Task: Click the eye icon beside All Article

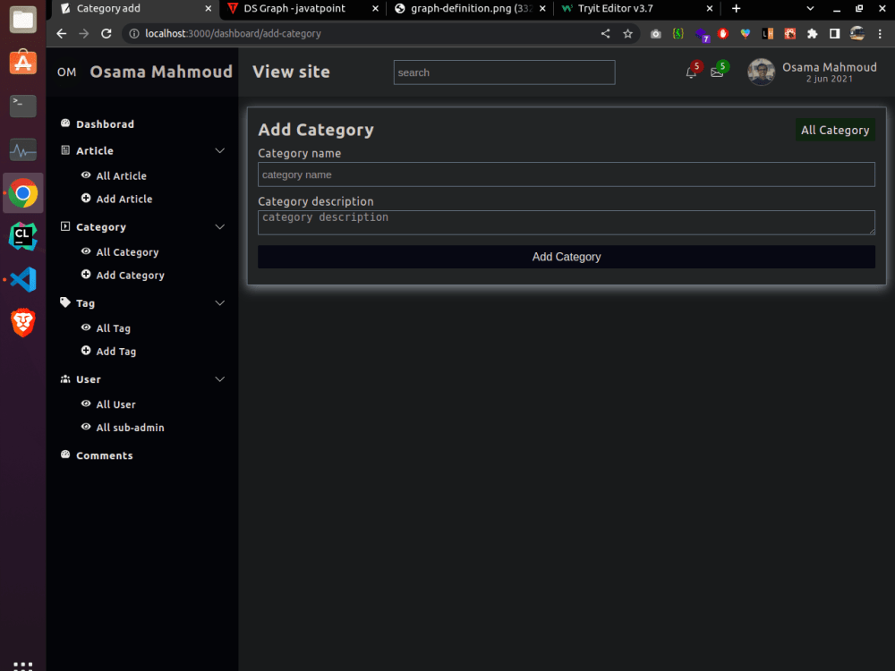Action: pos(86,175)
